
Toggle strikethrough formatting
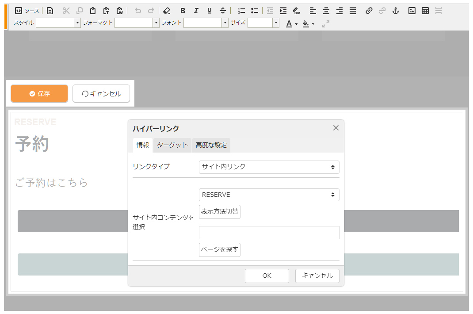coord(223,11)
